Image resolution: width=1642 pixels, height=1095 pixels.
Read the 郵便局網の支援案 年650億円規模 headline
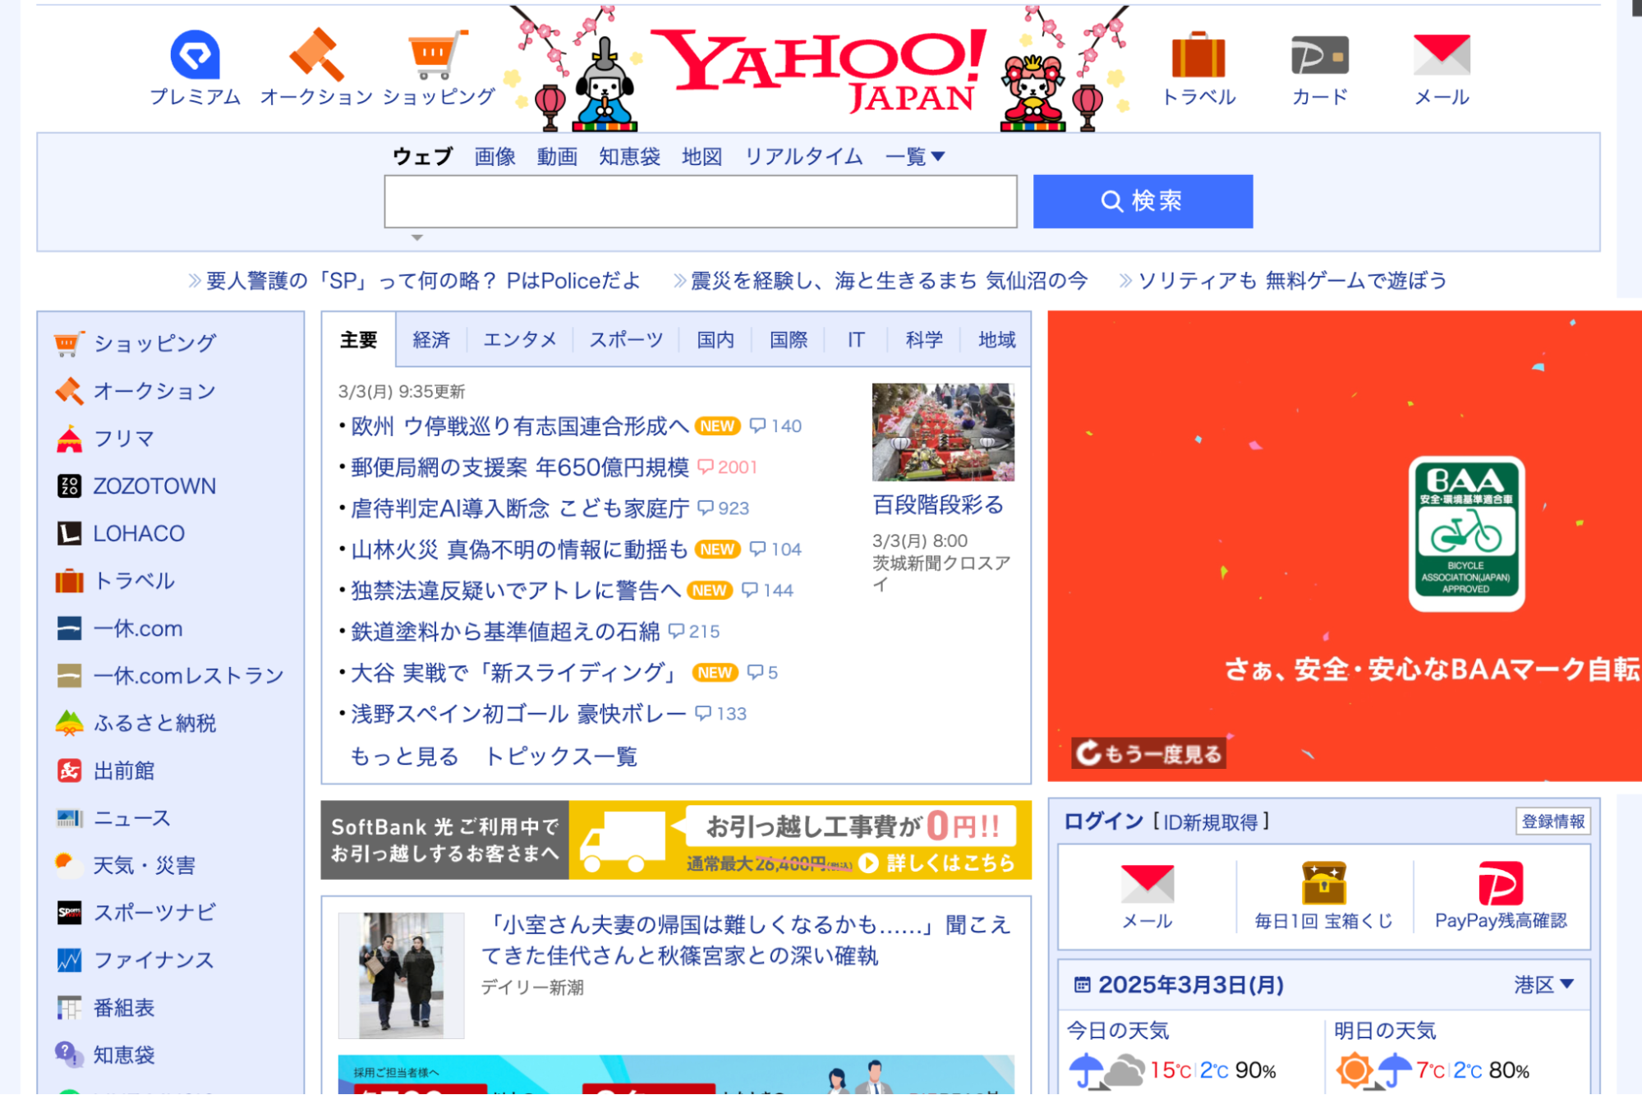(x=520, y=467)
